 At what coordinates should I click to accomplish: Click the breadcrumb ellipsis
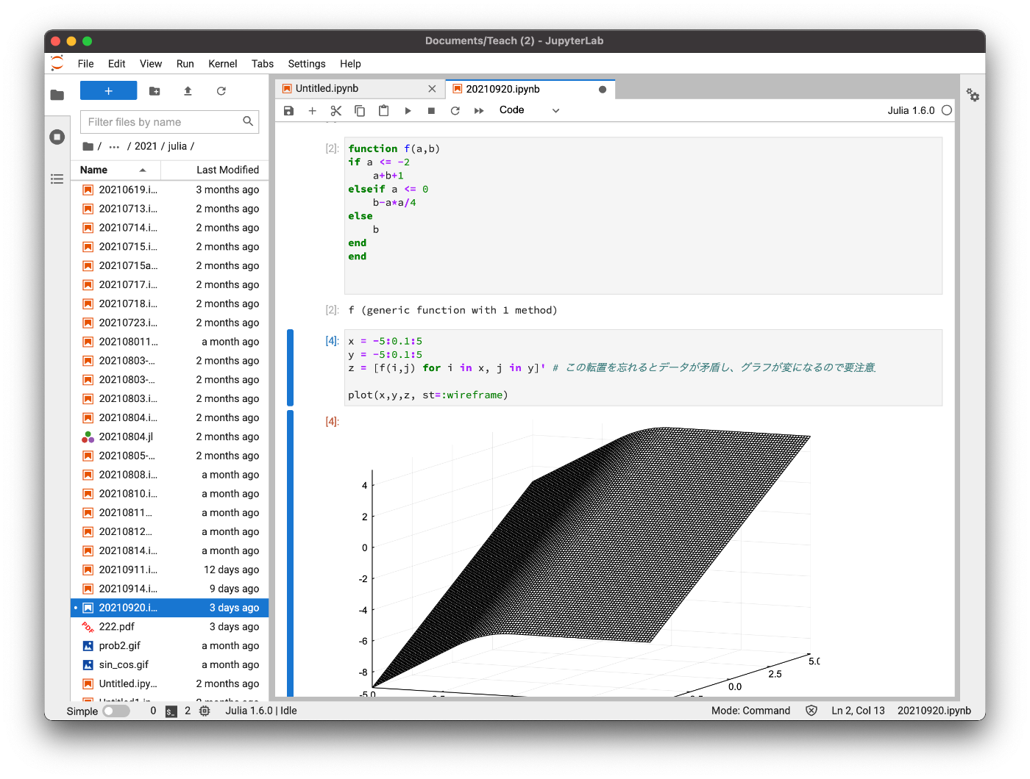(114, 146)
